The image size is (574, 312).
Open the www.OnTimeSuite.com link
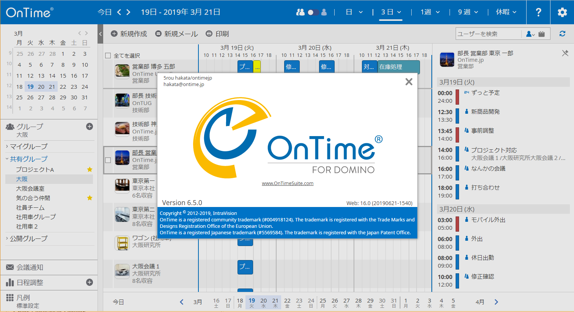tap(288, 183)
